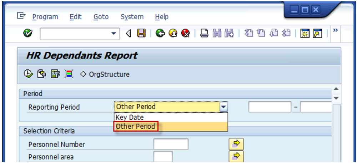Click the yellow Exit arrow icon

173,34
